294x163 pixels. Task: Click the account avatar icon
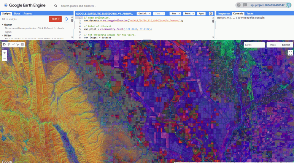click(x=288, y=5)
